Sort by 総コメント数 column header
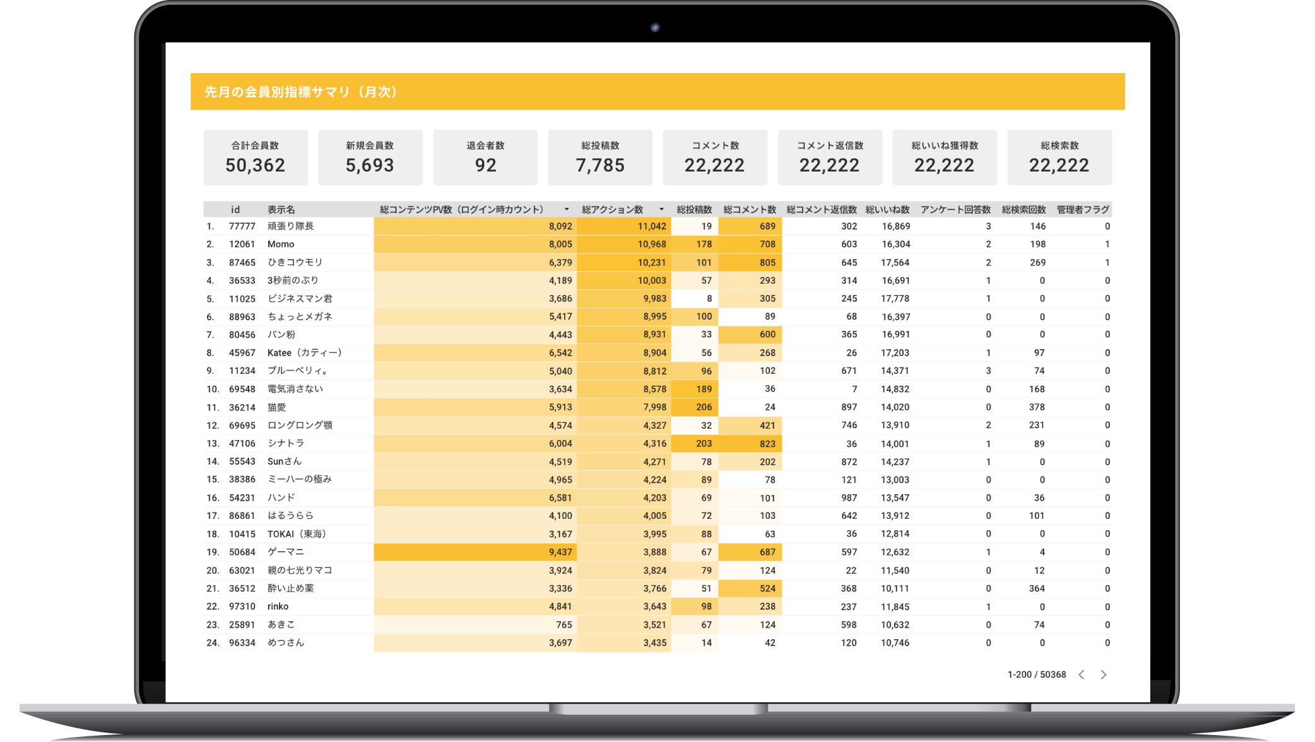The image size is (1315, 742). click(x=750, y=209)
